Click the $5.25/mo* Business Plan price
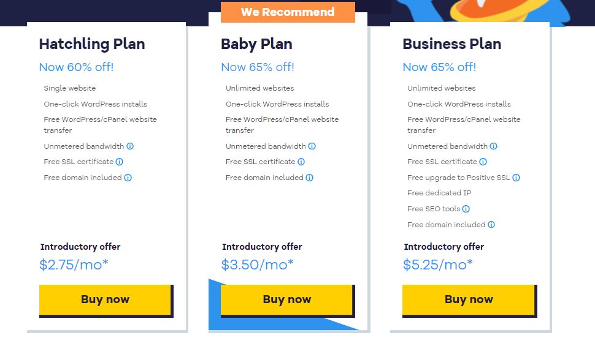This screenshot has height=346, width=595. (x=438, y=265)
